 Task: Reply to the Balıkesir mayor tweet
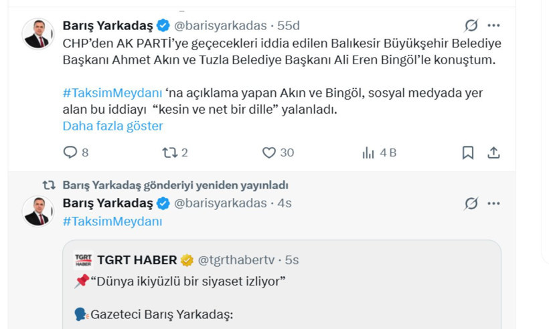tap(70, 152)
